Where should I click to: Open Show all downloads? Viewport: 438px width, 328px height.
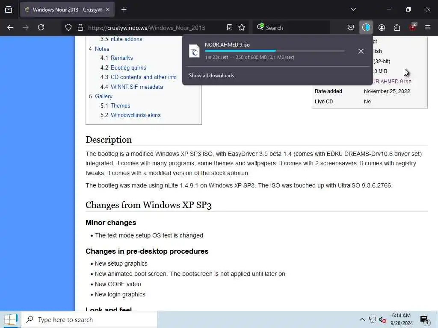(211, 76)
